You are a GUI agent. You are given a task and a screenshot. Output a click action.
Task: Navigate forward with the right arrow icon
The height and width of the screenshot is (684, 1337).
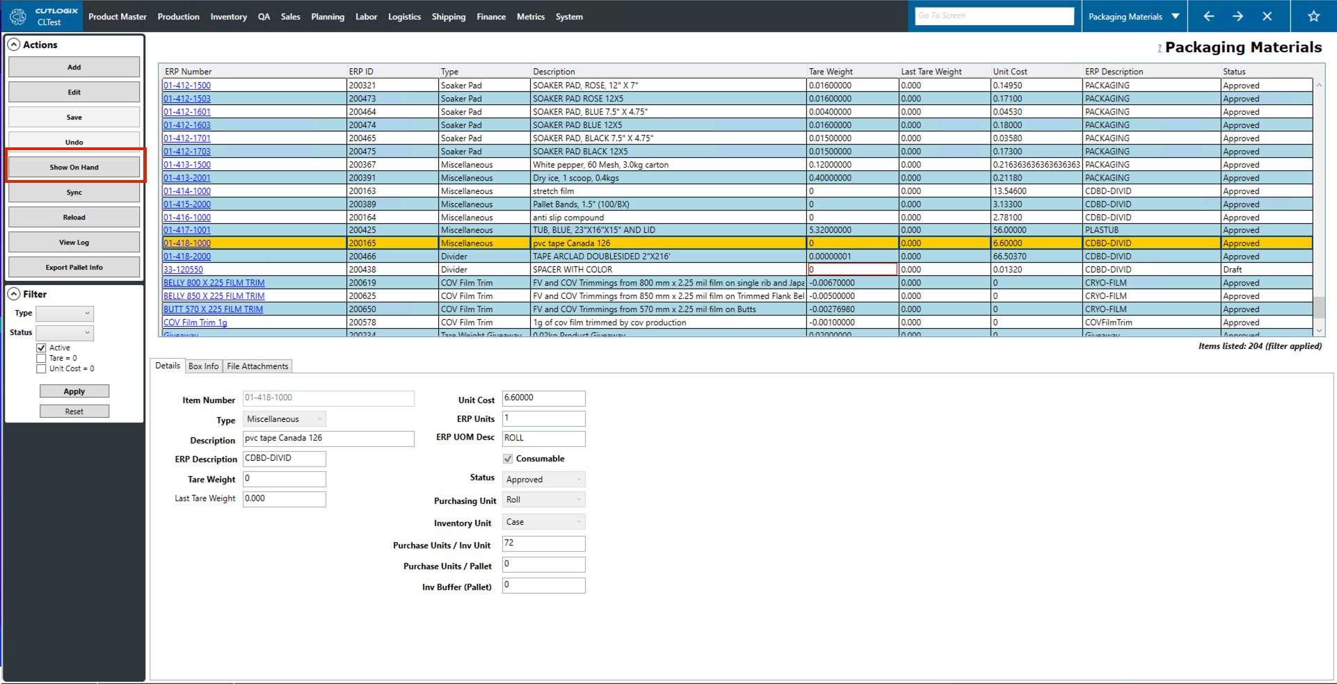pyautogui.click(x=1238, y=16)
